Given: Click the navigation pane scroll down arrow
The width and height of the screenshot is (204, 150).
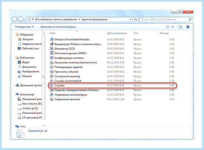Looking at the screenshot, I should (44, 126).
